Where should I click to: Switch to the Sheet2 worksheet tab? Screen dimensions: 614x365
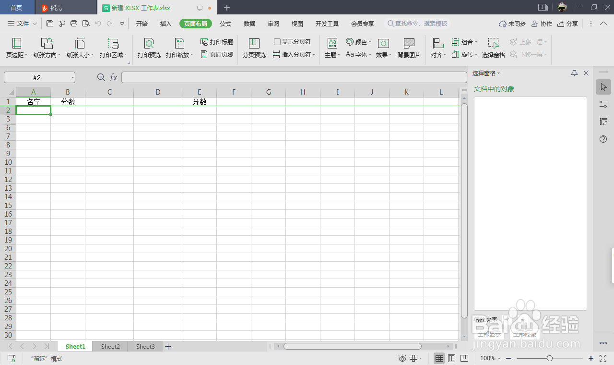tap(110, 346)
